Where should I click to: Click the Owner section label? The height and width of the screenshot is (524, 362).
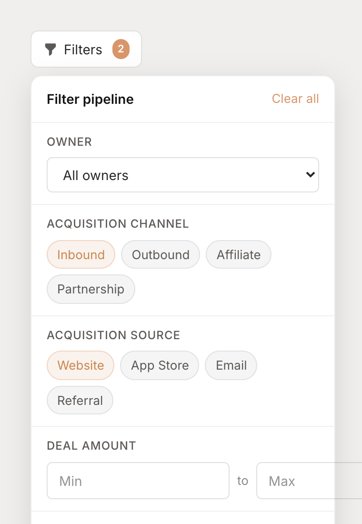click(69, 141)
